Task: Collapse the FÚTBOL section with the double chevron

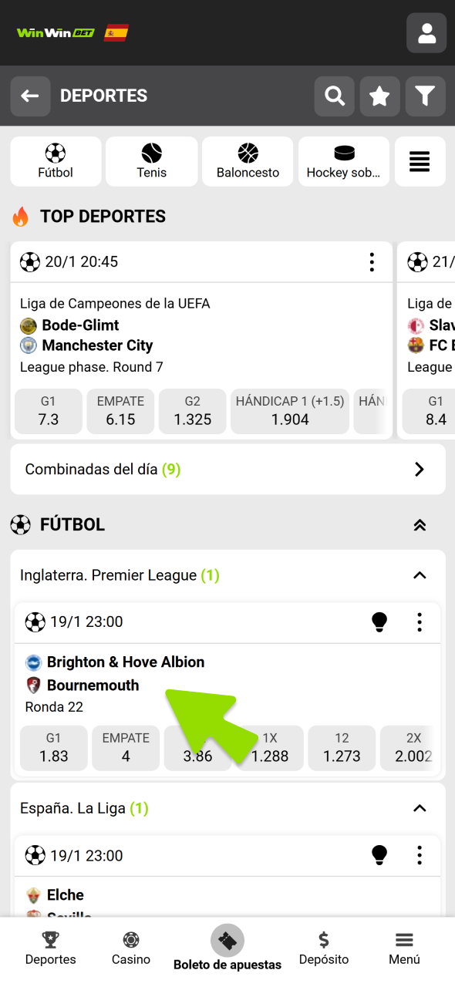Action: [x=420, y=524]
